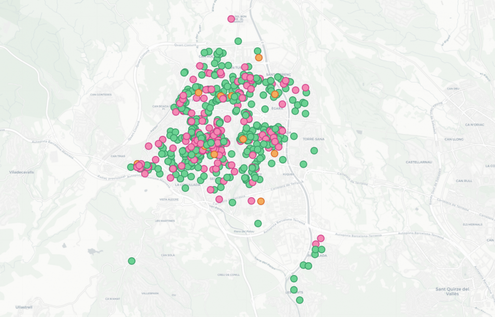This screenshot has width=495, height=317.
Task: Select the XÚQUER label
Action: 288,174
